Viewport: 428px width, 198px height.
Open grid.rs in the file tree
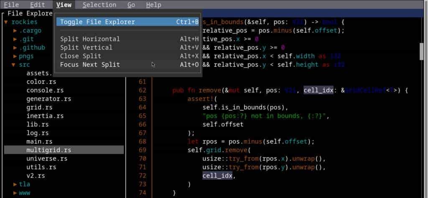(39, 107)
